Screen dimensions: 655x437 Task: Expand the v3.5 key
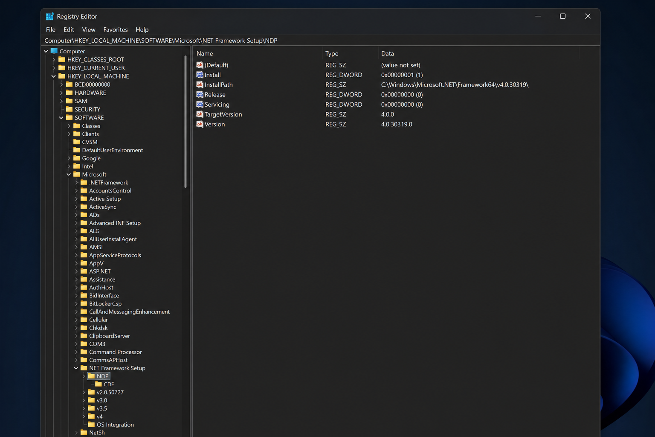(x=84, y=408)
